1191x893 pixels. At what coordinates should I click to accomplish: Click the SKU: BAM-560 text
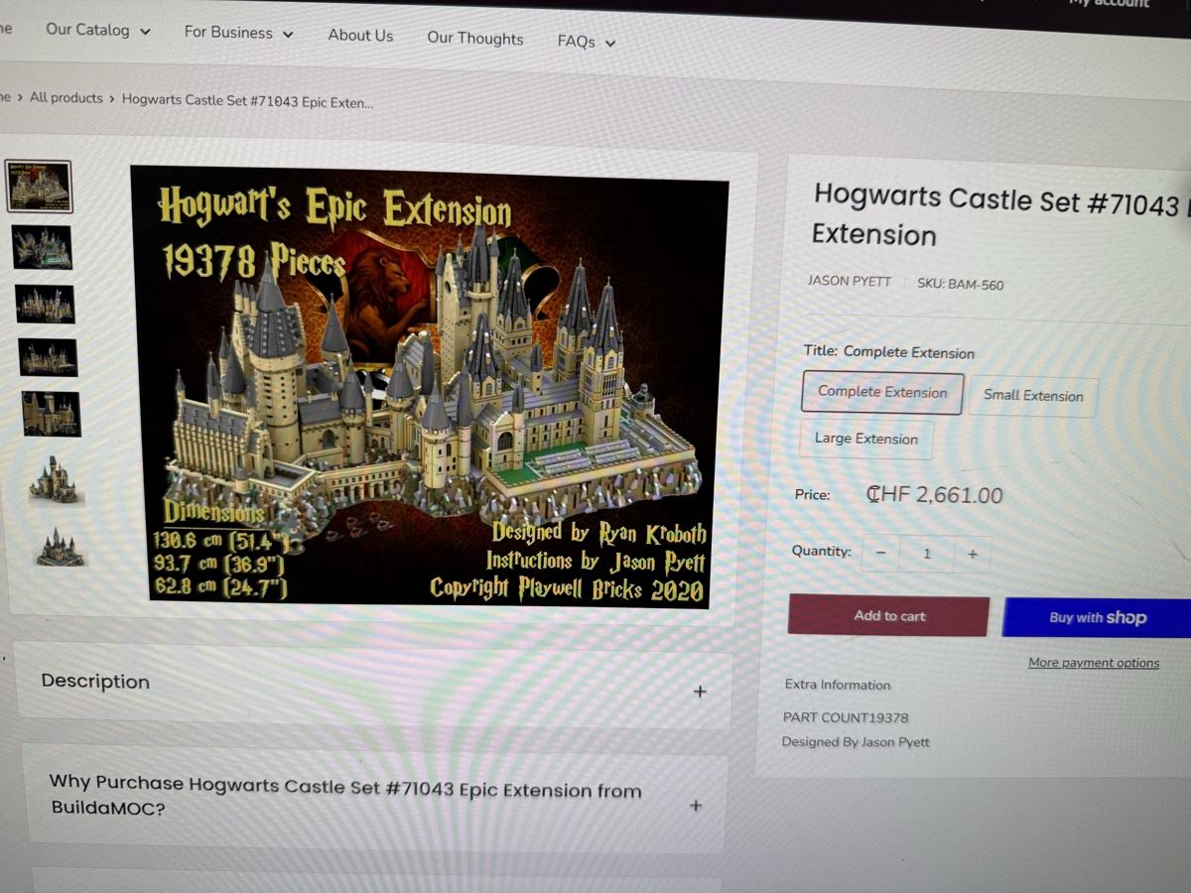pyautogui.click(x=960, y=284)
